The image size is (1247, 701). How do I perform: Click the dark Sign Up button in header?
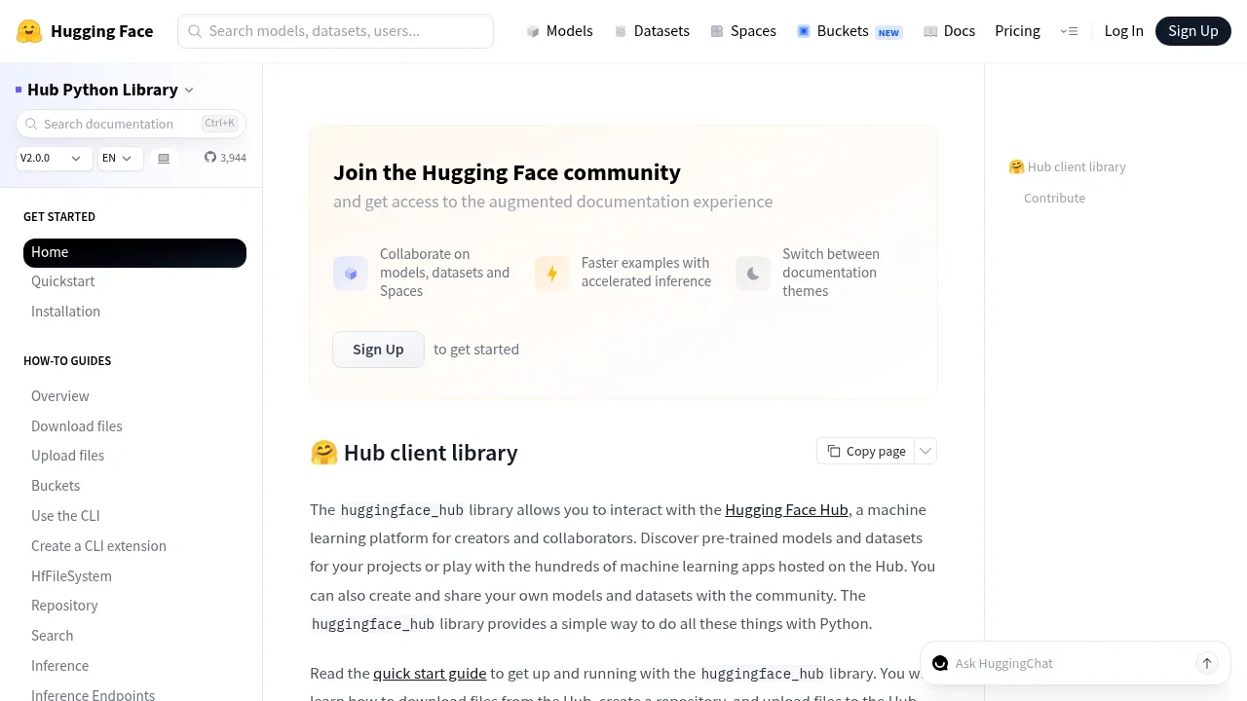pos(1193,31)
